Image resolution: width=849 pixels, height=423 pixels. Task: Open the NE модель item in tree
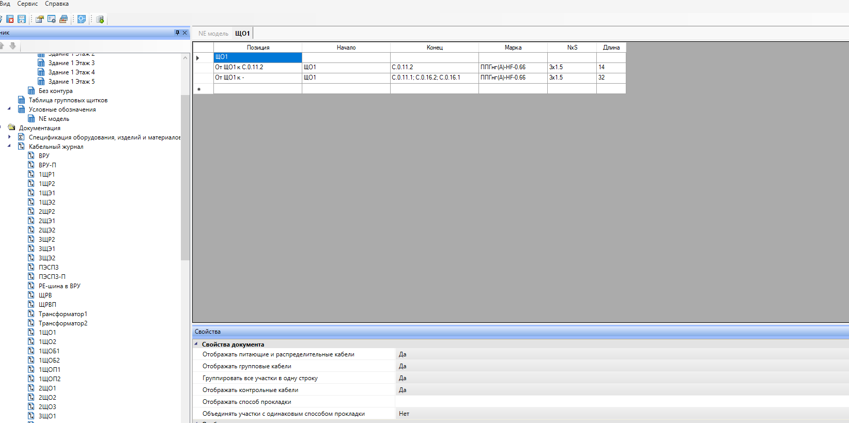pos(54,119)
